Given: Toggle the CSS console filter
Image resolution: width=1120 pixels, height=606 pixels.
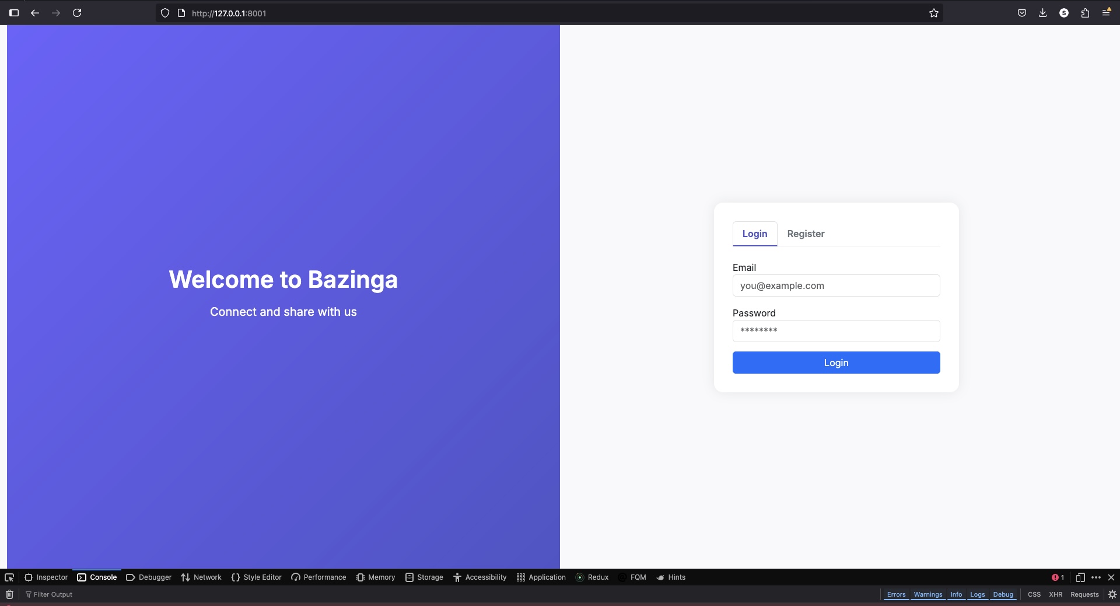Looking at the screenshot, I should point(1034,594).
